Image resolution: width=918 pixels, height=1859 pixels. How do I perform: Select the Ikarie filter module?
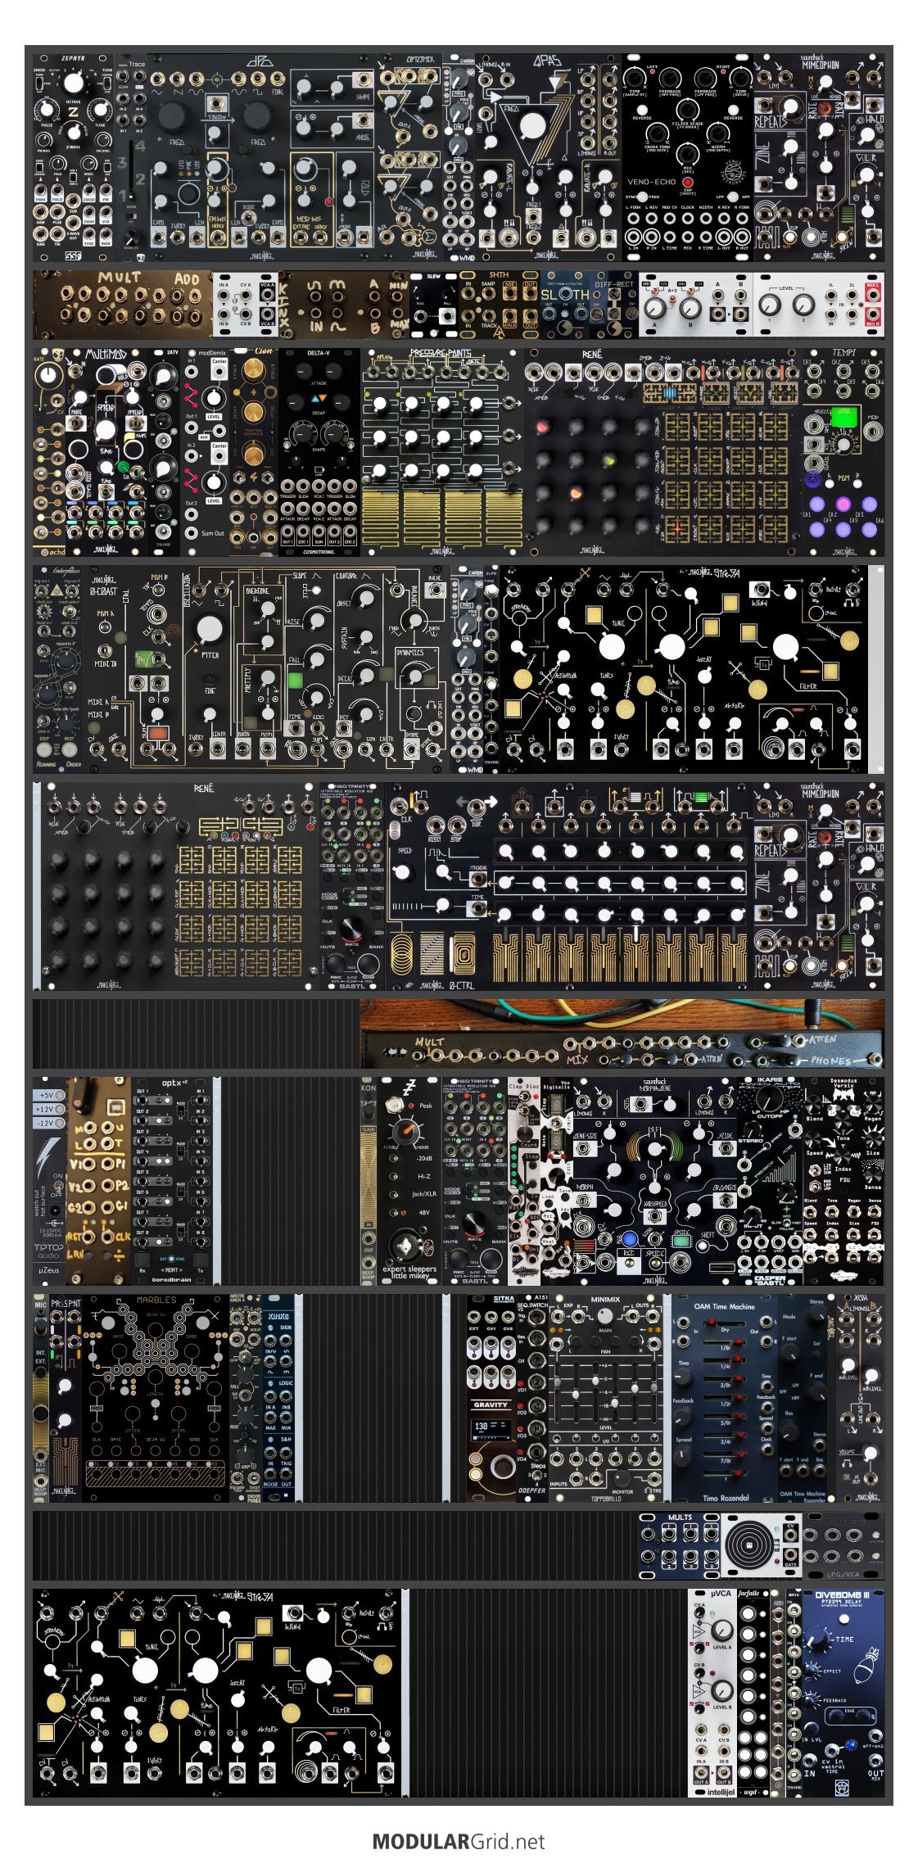click(770, 1181)
